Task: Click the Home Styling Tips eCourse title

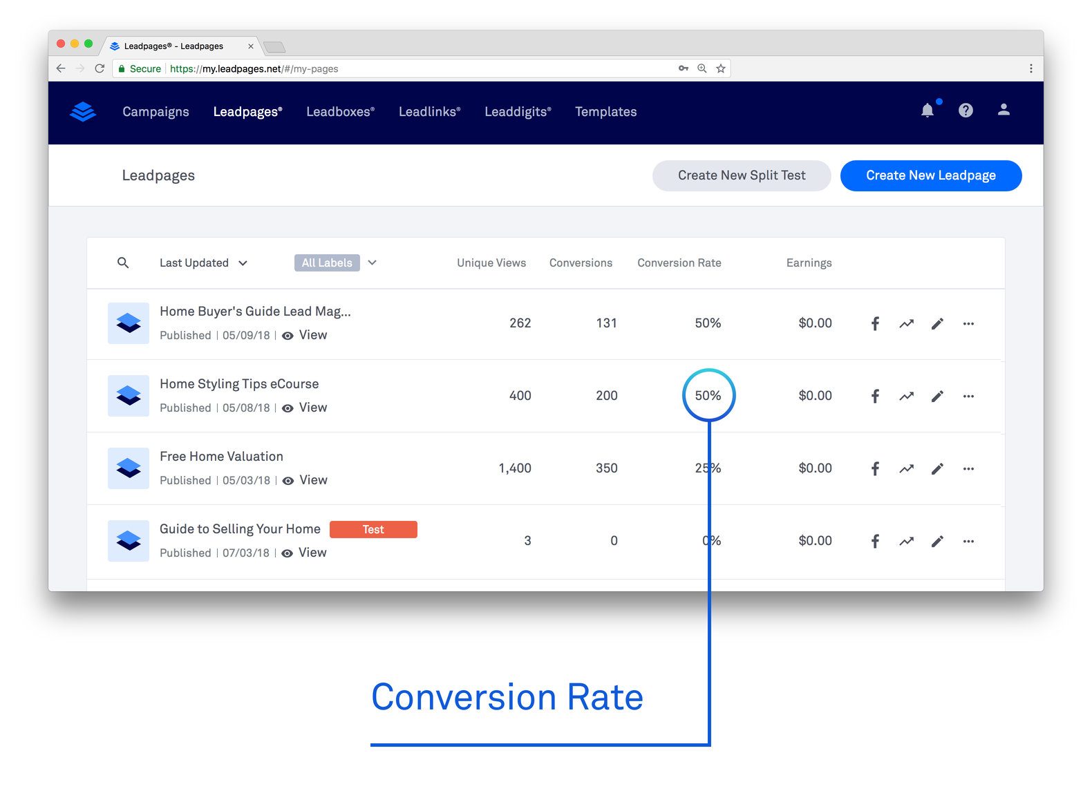Action: coord(239,384)
